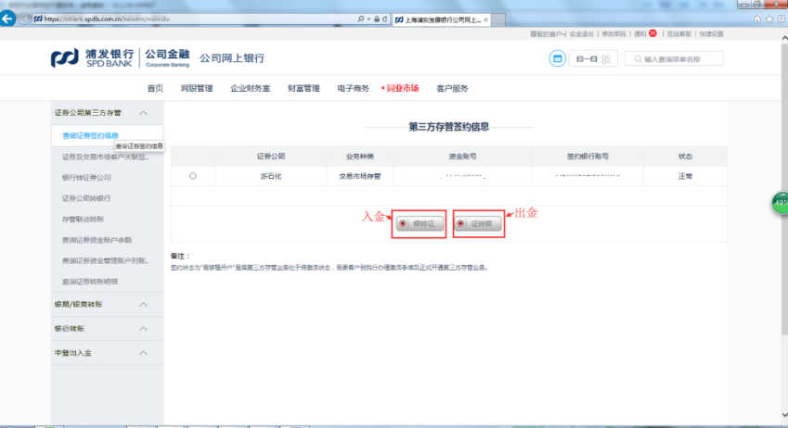Click the red notification badge beside 通知
Viewport: 788px width, 428px height.
click(652, 33)
